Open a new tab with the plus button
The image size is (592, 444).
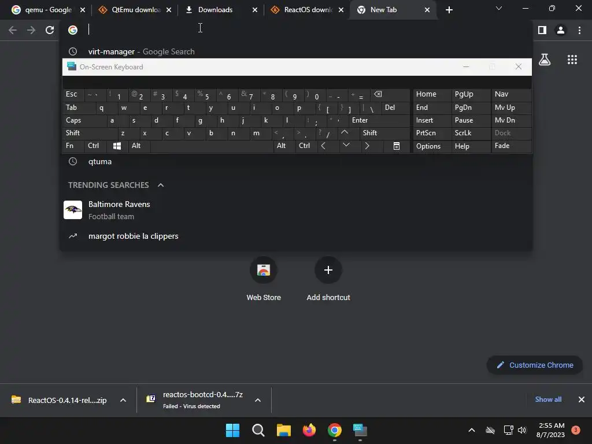click(x=449, y=10)
